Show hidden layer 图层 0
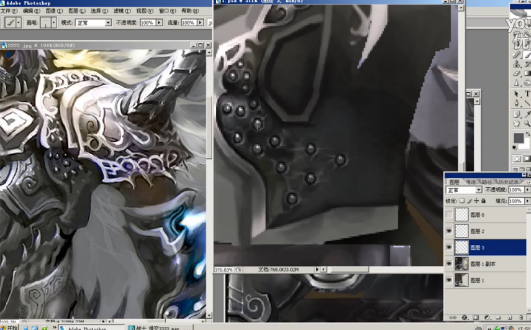 tap(449, 214)
